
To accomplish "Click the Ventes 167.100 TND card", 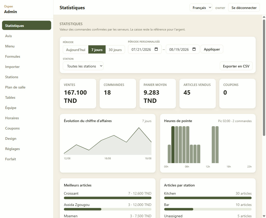I will point(78,93).
